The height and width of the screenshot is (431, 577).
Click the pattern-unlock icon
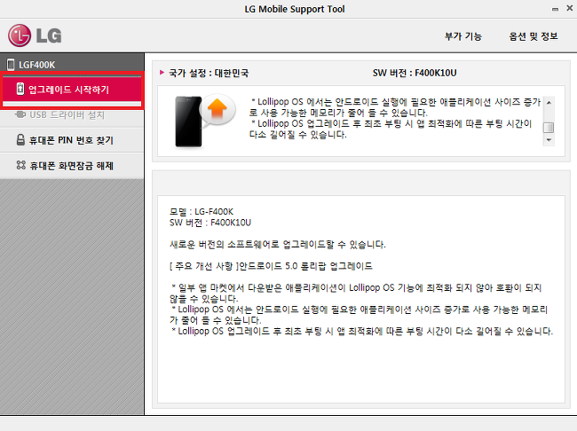[x=21, y=165]
